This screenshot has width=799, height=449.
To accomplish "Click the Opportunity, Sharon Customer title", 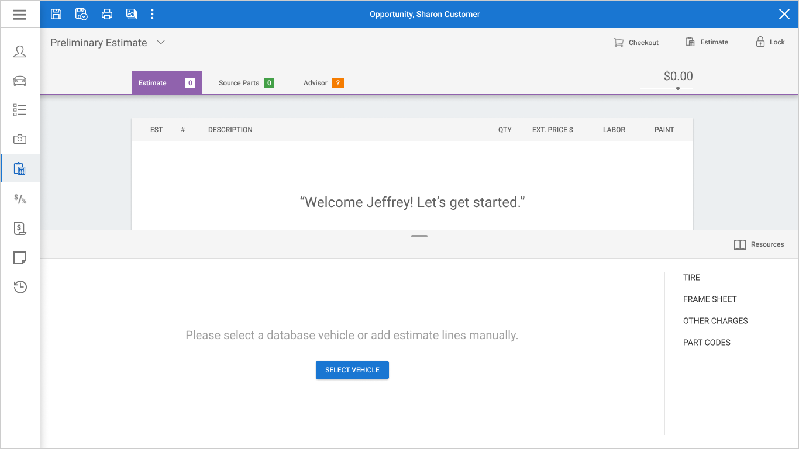I will (x=425, y=14).
